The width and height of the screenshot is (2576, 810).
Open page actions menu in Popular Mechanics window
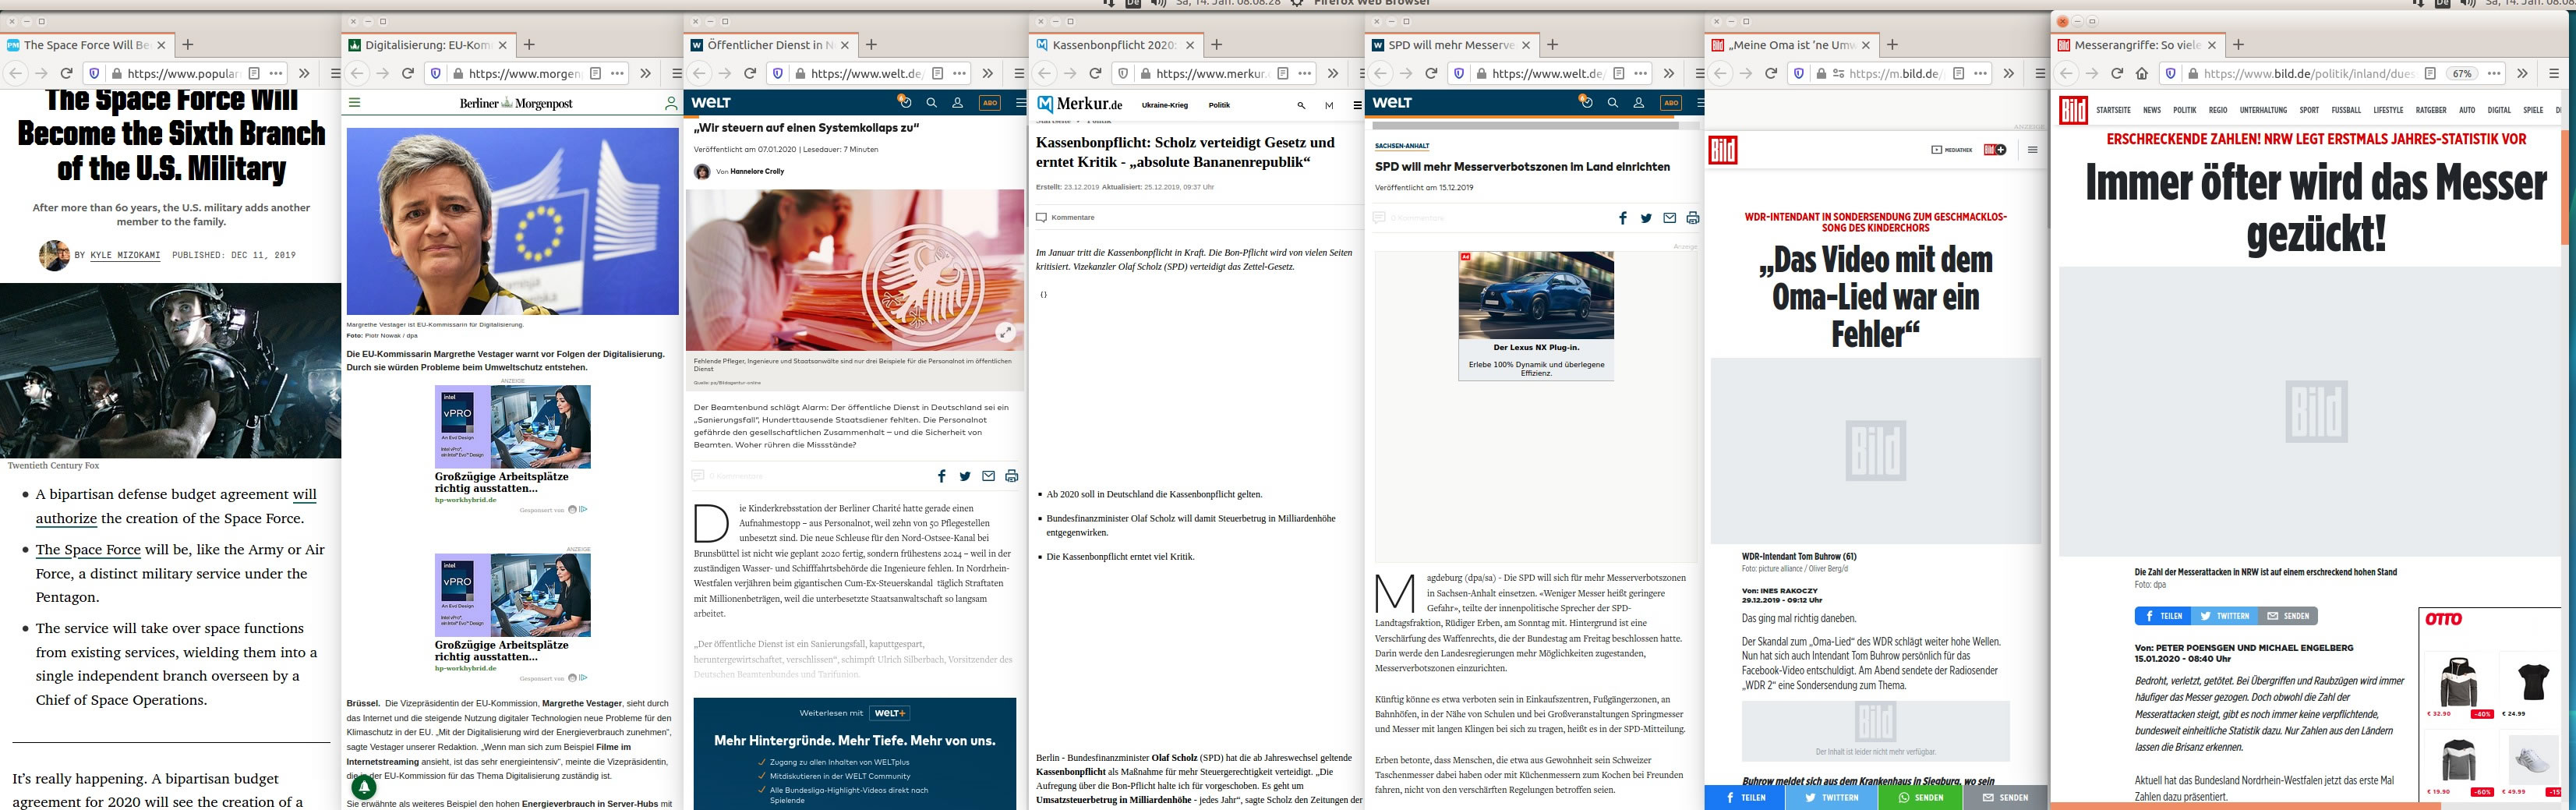(276, 73)
